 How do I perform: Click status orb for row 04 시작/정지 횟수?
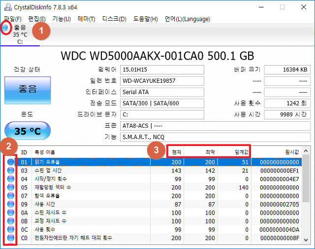point(11,179)
